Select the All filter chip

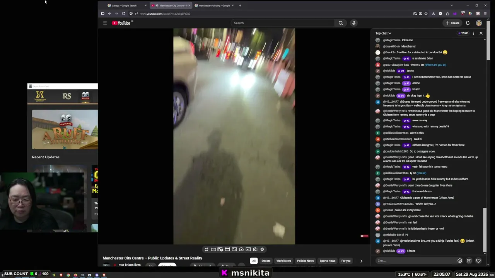254,261
